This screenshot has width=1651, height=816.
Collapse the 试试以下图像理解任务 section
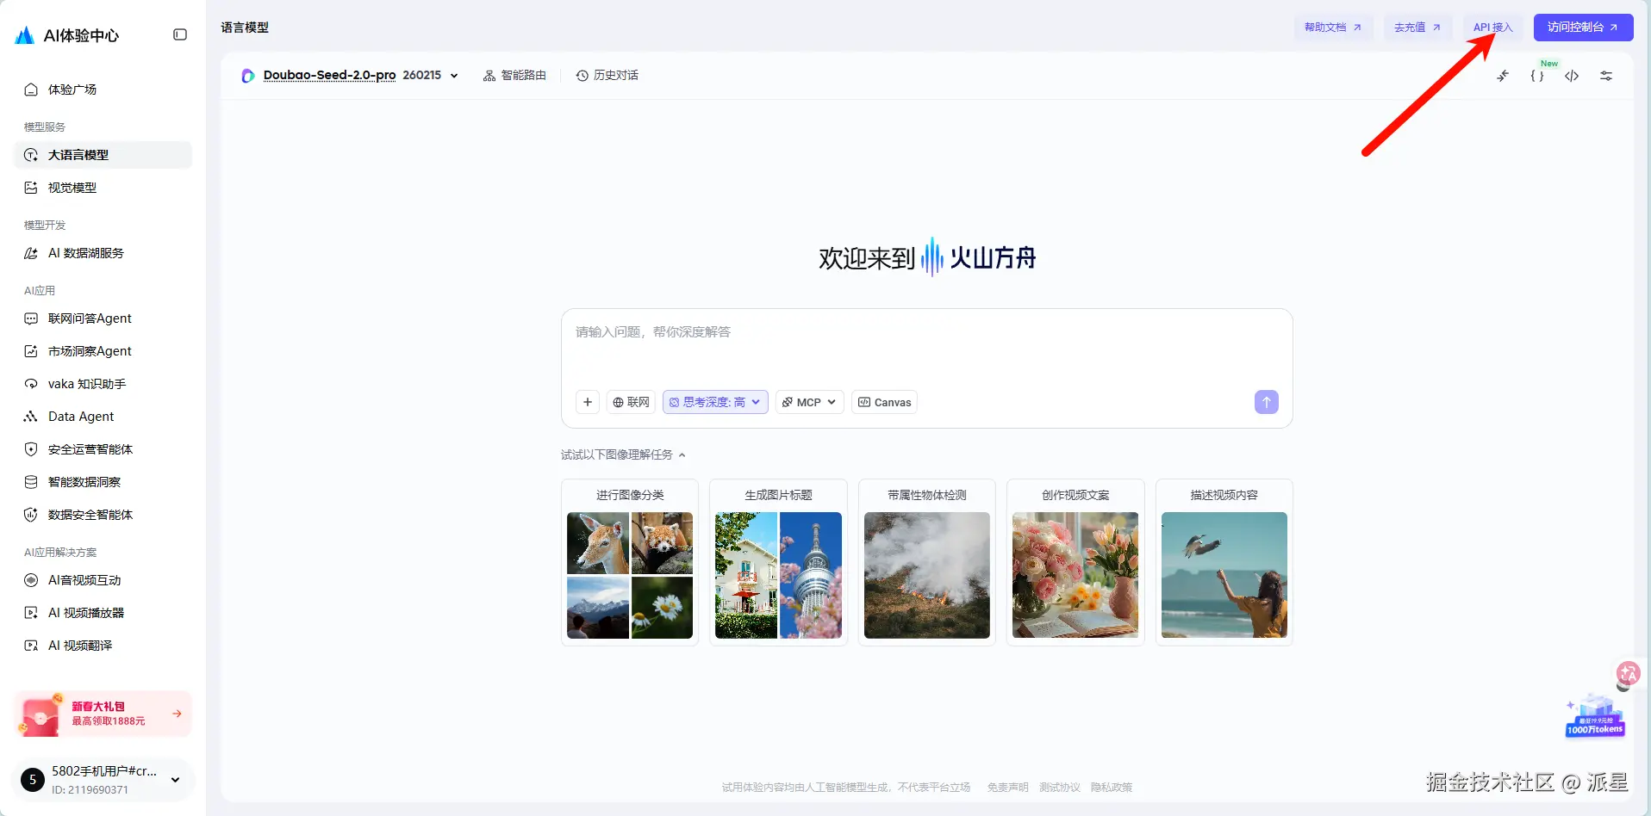(623, 454)
